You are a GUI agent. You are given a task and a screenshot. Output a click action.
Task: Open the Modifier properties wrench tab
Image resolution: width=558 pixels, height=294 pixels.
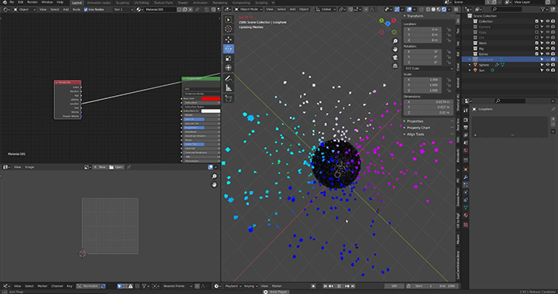click(466, 177)
